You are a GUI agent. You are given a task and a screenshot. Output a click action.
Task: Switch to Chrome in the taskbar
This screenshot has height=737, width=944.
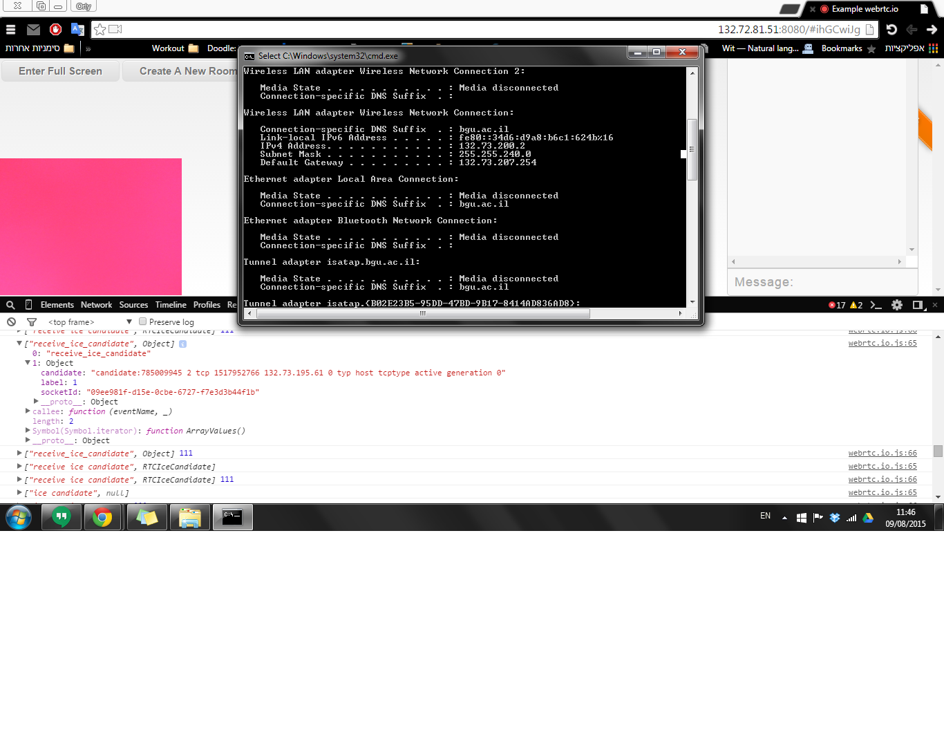(103, 517)
